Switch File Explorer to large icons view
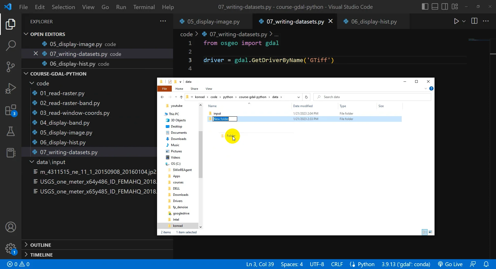496x269 pixels. coord(430,232)
